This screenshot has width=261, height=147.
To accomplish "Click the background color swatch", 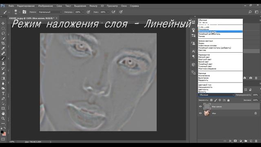I will coord(4,134).
